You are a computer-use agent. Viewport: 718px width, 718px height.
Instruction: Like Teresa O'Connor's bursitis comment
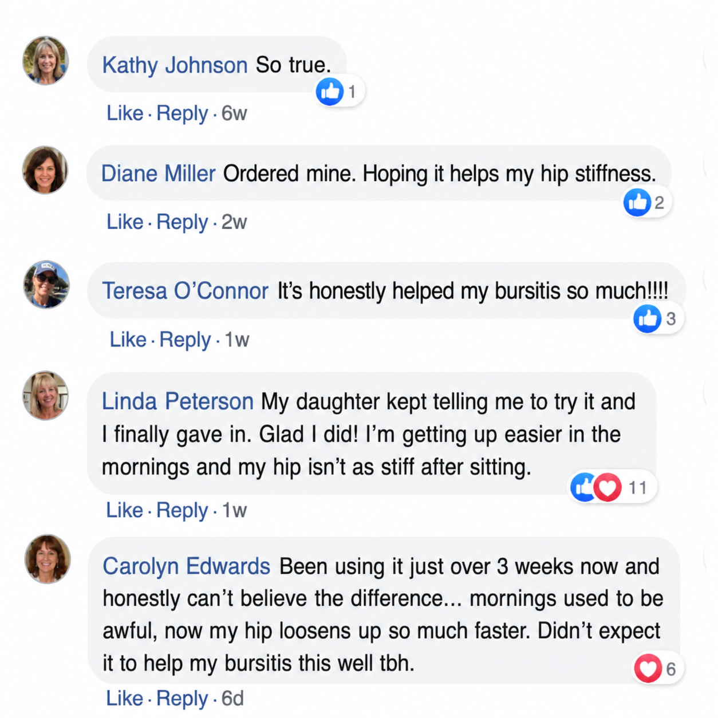(128, 340)
